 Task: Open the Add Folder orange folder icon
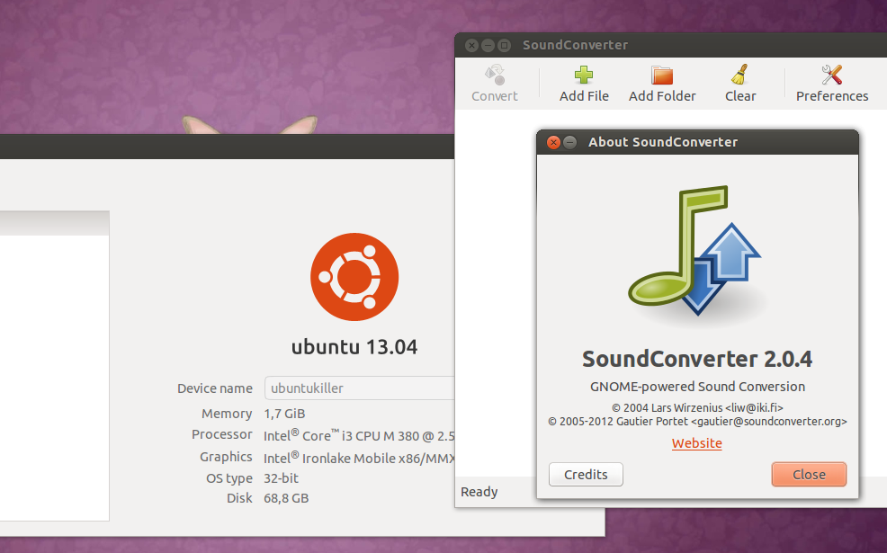tap(662, 74)
